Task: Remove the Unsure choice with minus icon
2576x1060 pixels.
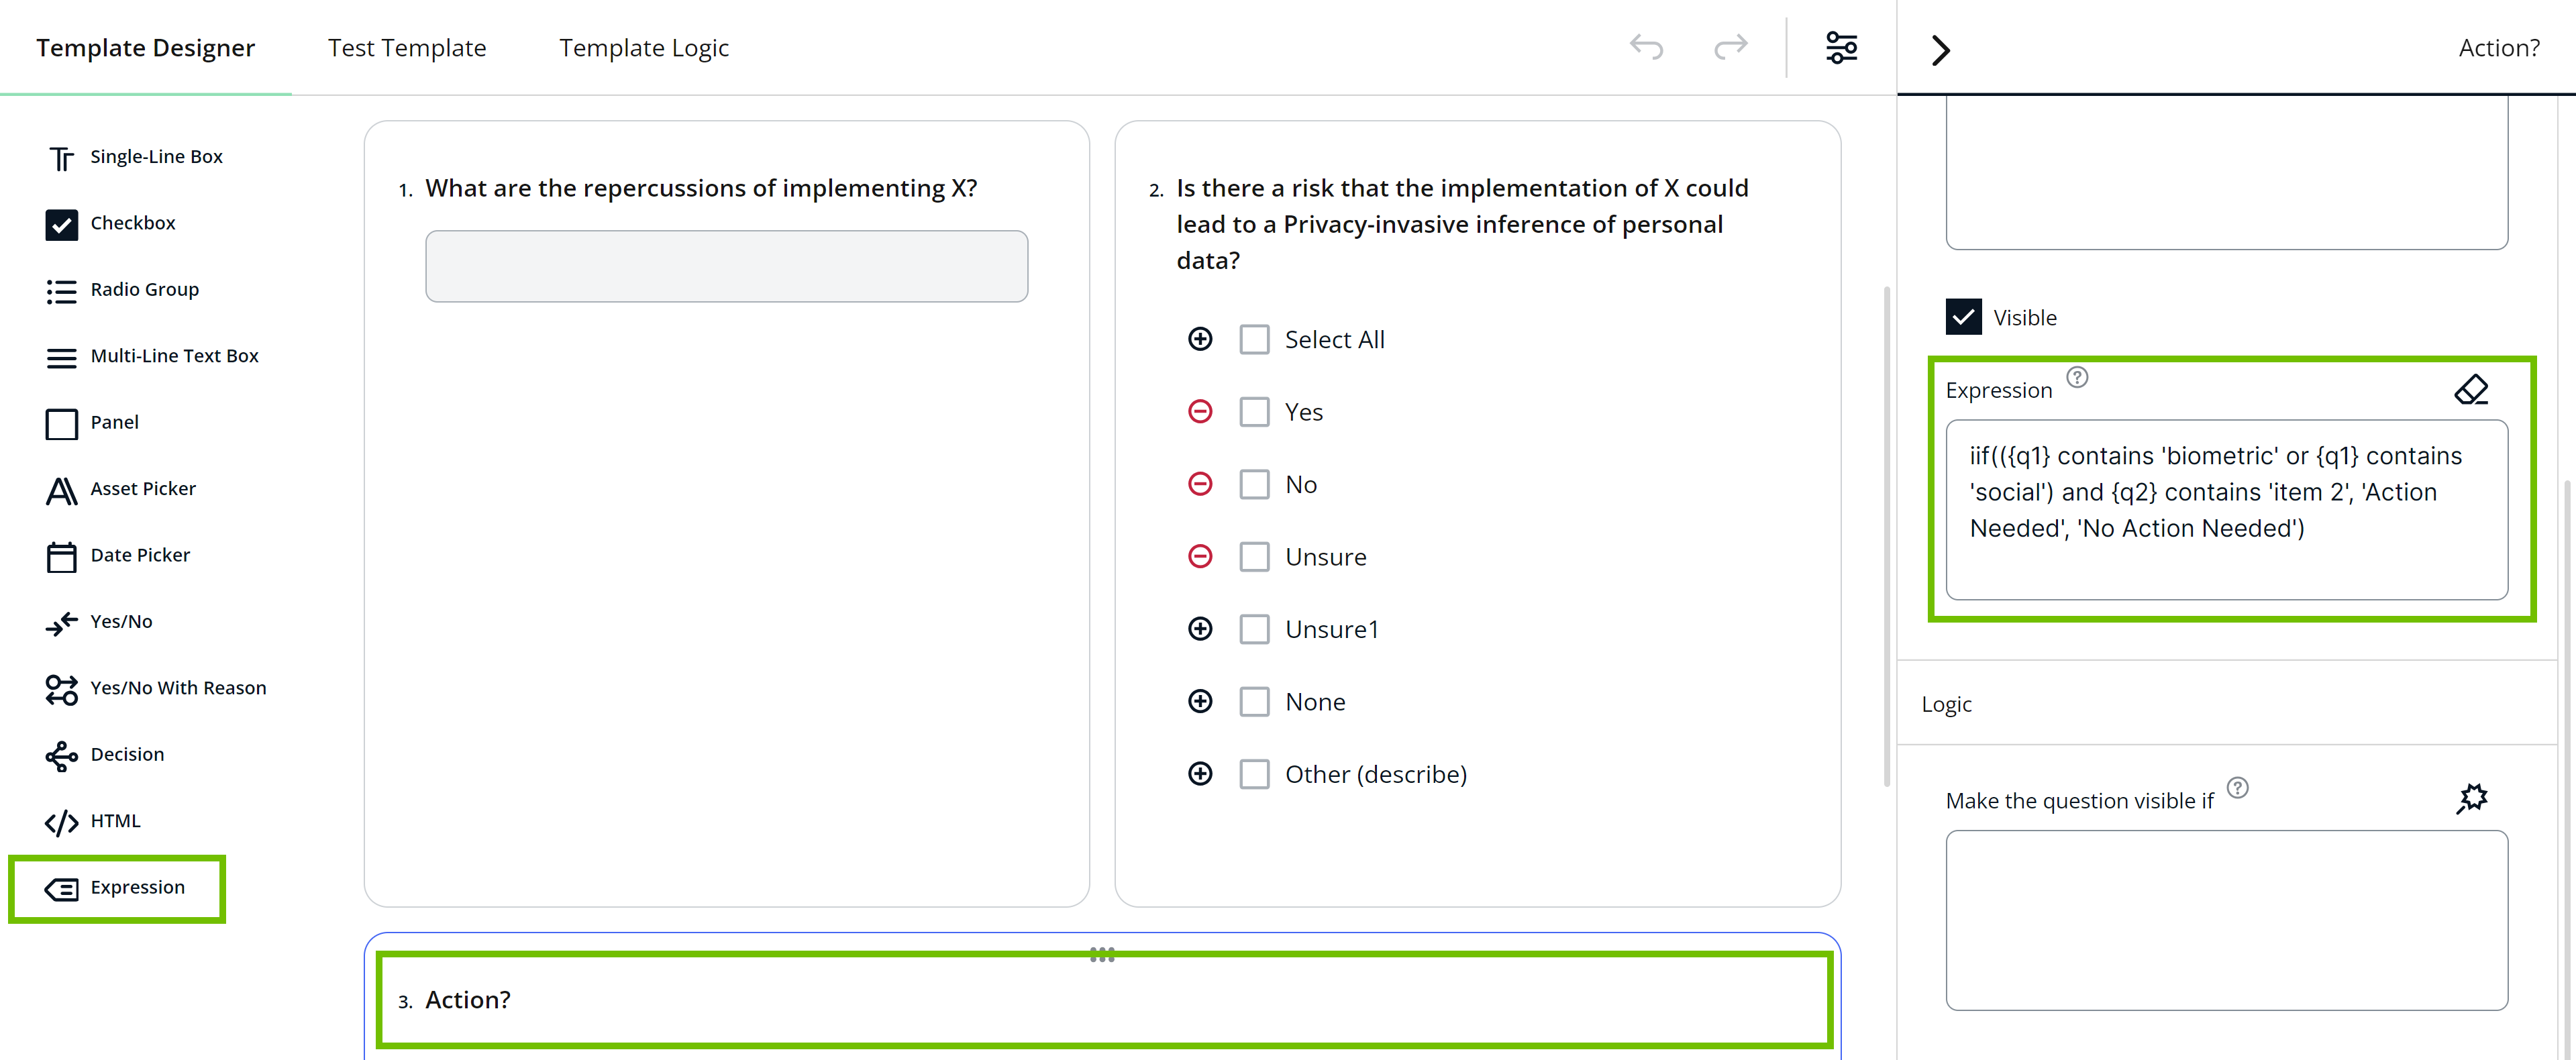Action: (x=1199, y=556)
